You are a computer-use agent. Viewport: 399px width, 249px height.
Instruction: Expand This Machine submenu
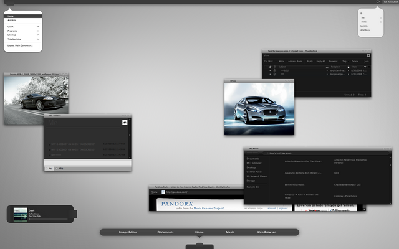click(x=38, y=39)
